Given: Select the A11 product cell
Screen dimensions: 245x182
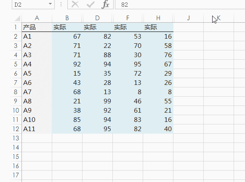Looking at the screenshot, I should click(x=37, y=129).
